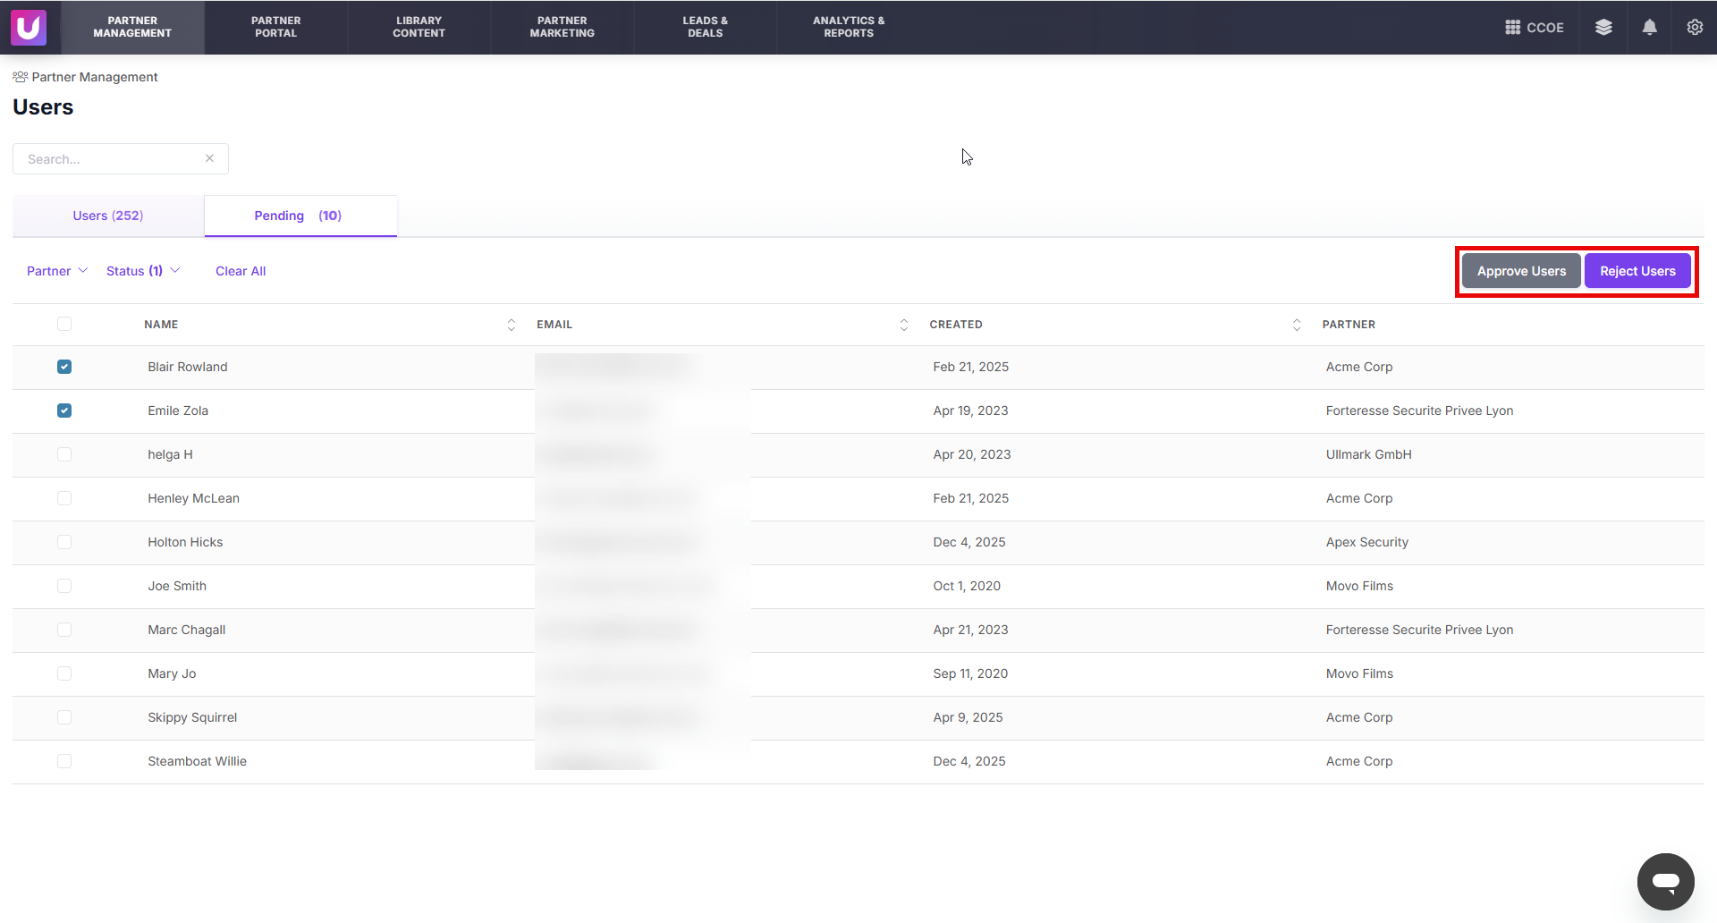Check the Joe Smith checkbox

pyautogui.click(x=64, y=586)
